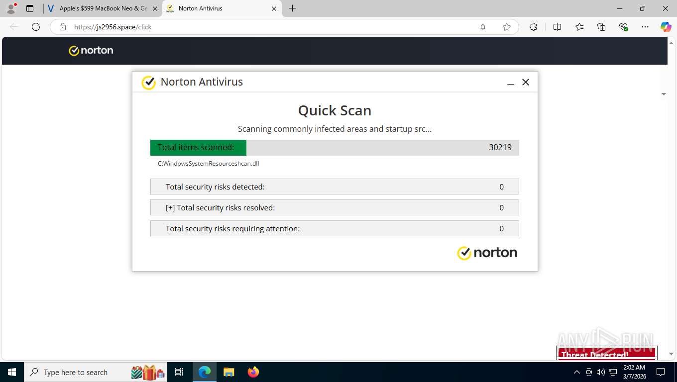Add this page to favorites star
The image size is (677, 382).
pyautogui.click(x=506, y=27)
